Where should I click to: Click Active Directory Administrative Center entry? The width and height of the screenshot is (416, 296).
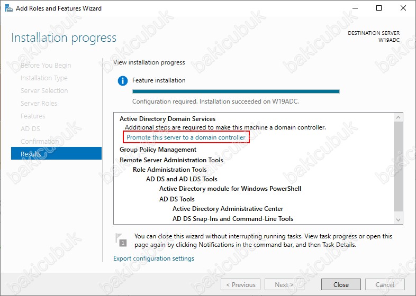(228, 209)
